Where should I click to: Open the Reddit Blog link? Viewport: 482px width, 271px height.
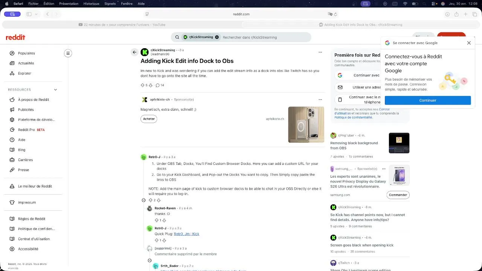(22, 150)
